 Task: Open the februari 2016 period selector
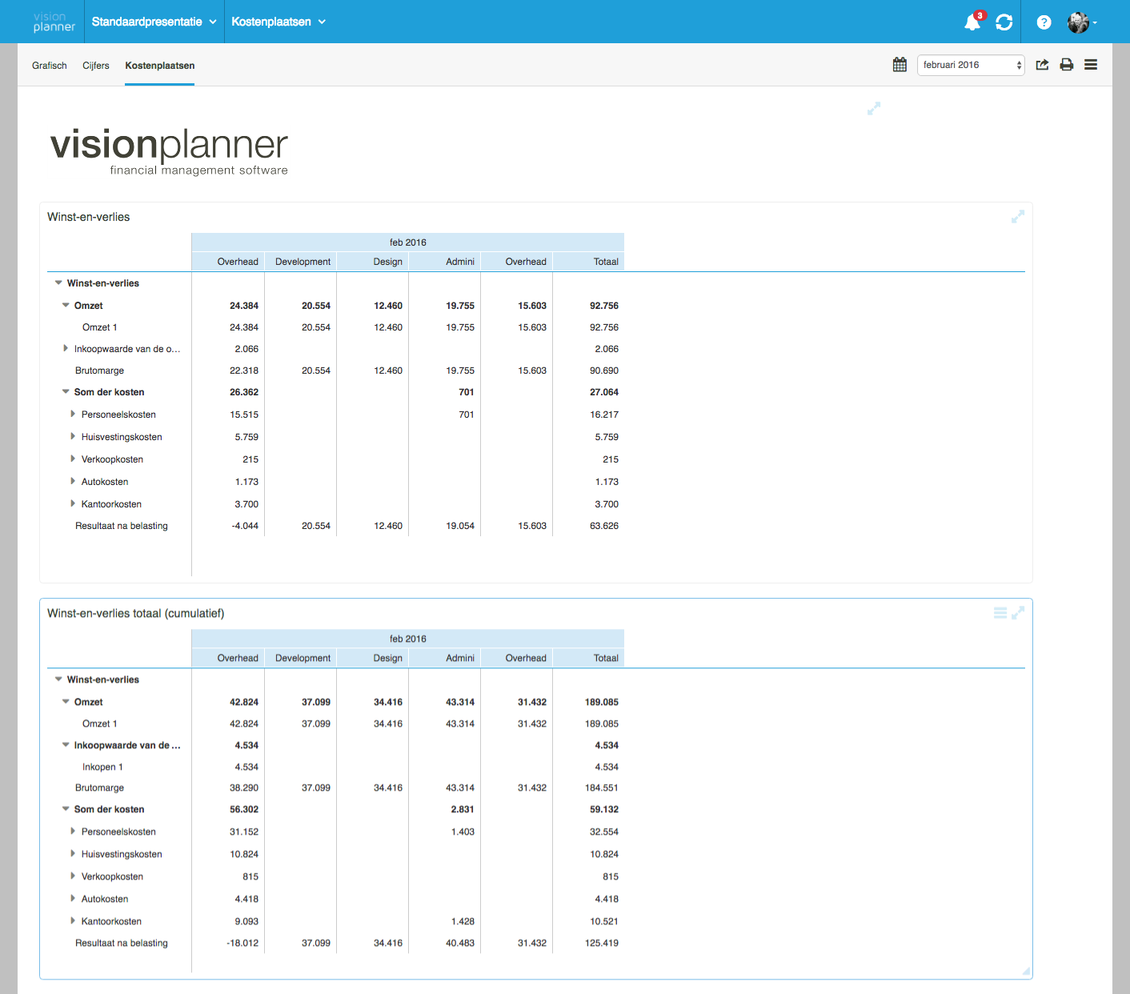point(971,65)
